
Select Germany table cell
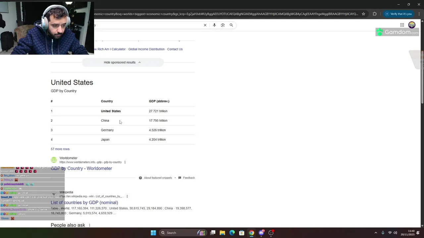tap(107, 130)
